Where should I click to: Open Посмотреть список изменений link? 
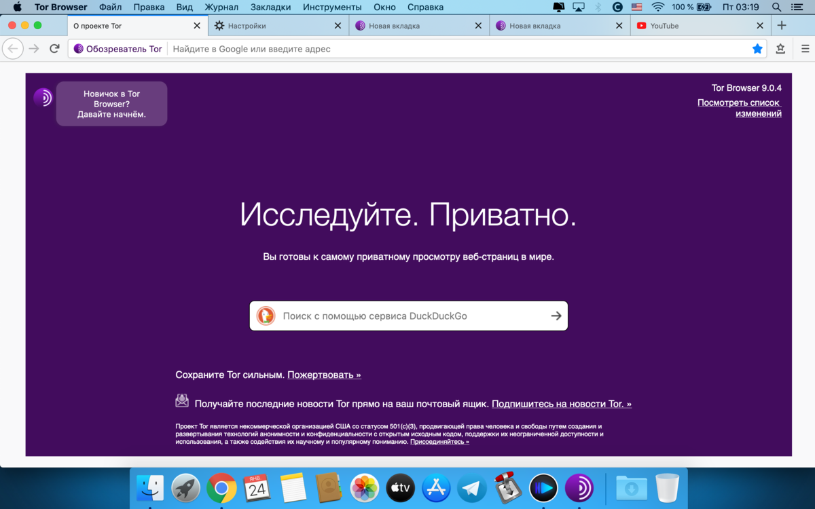click(740, 108)
